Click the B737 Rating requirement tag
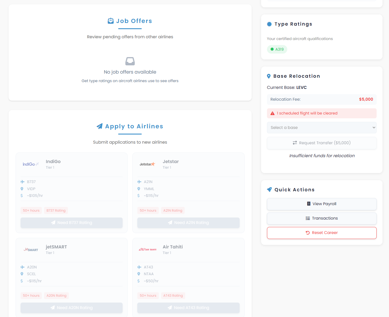 pos(56,211)
